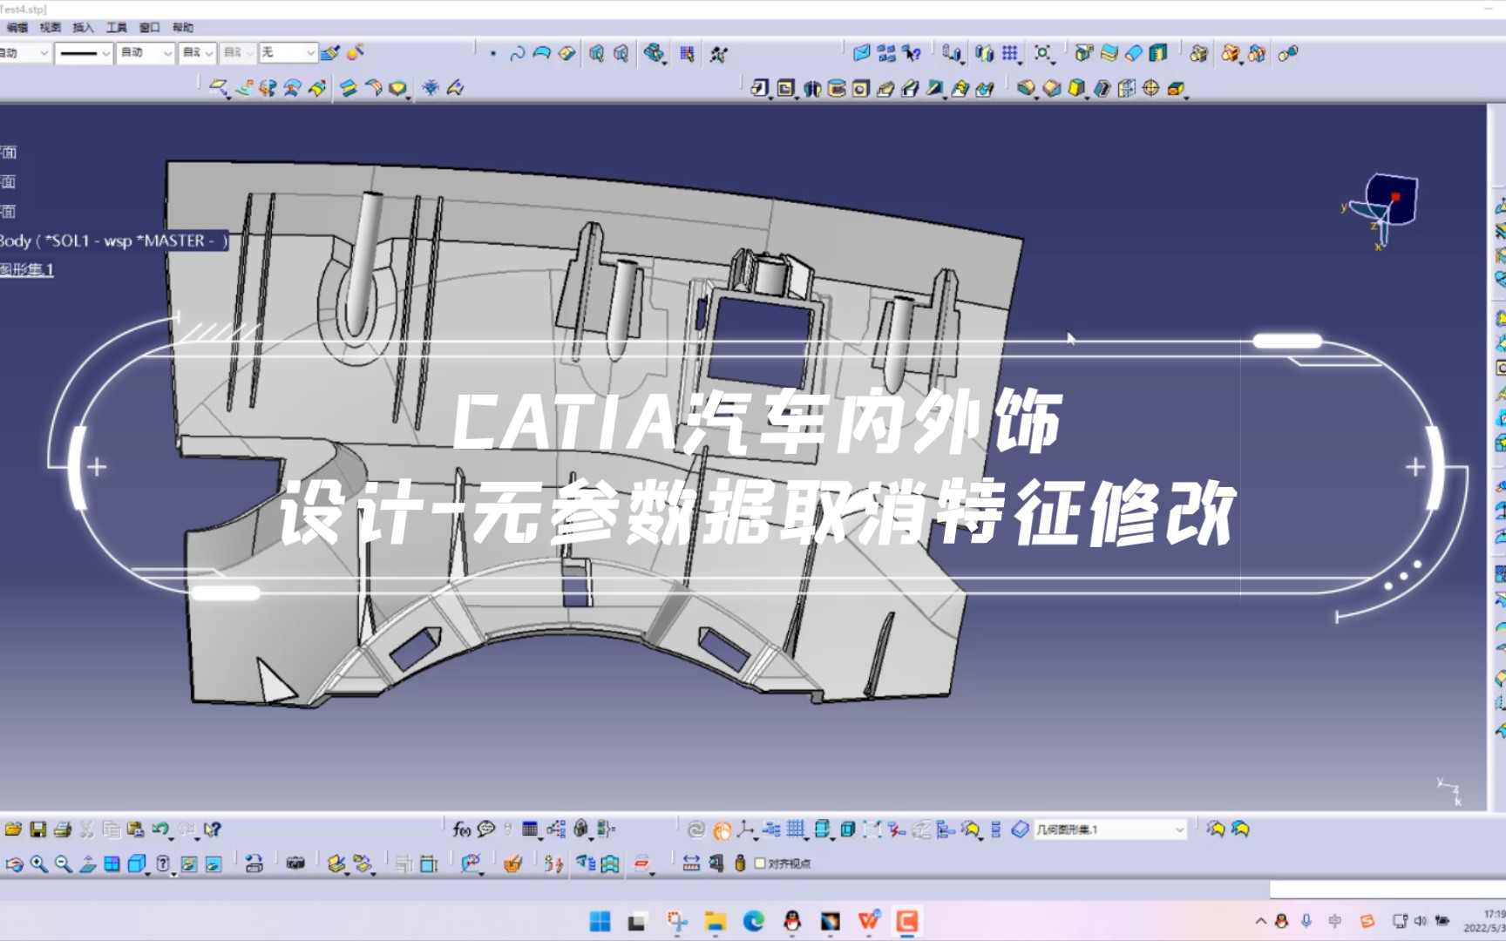
Task: Select the Spline curve tool
Action: [517, 54]
